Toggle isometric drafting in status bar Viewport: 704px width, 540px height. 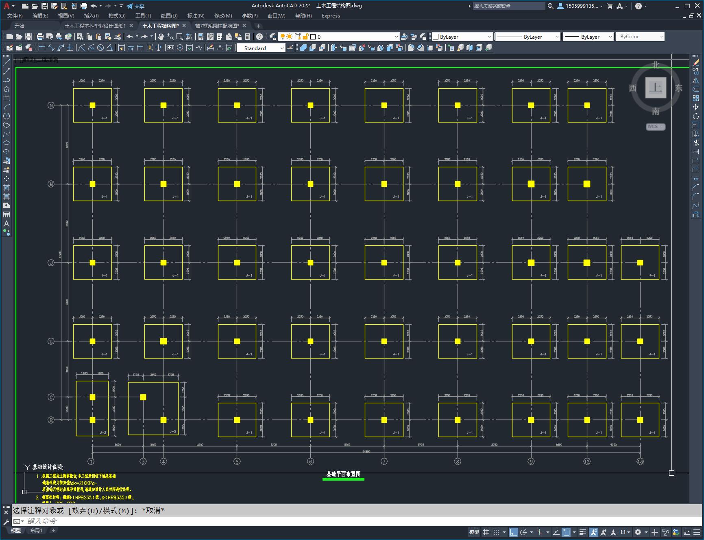(x=540, y=532)
